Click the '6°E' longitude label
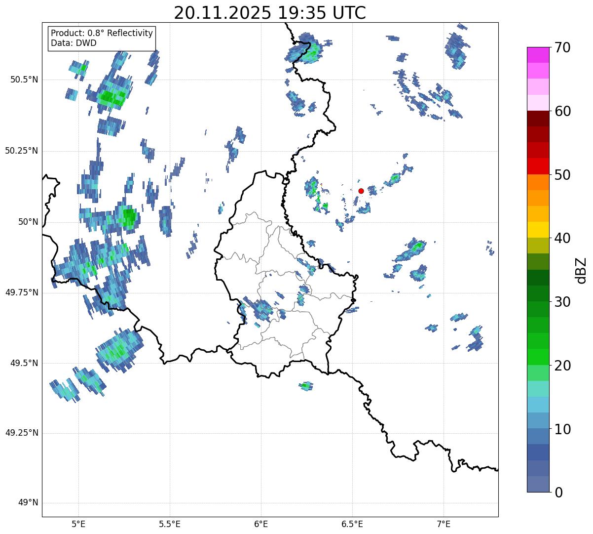 [261, 524]
